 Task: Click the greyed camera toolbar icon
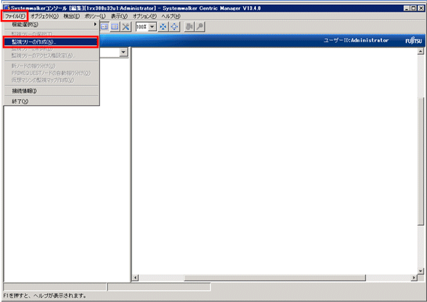[189, 26]
